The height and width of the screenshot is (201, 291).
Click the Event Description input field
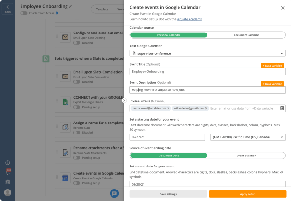point(208,90)
